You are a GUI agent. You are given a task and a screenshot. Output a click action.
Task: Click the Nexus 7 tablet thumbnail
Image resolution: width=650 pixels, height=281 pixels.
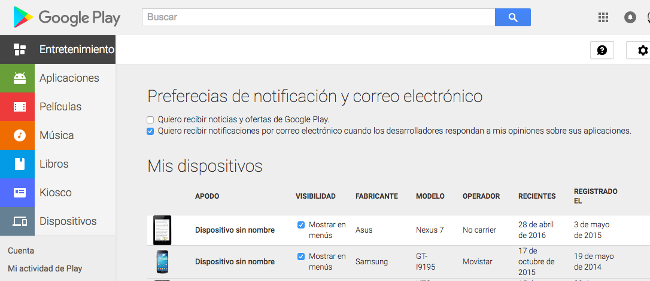pos(162,230)
